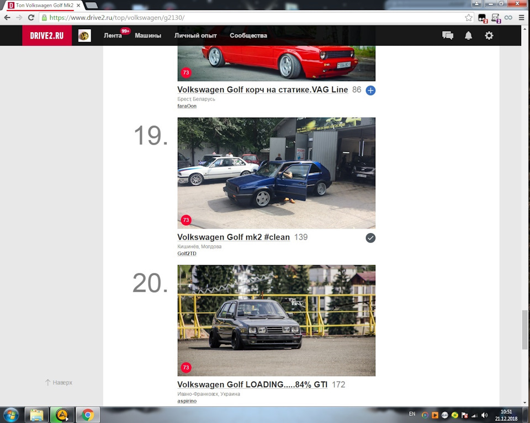Image resolution: width=530 pixels, height=423 pixels.
Task: Click the browser back arrow
Action: click(x=7, y=18)
